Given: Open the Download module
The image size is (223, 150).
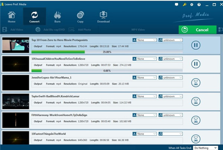Looking at the screenshot, I should 103,17.
